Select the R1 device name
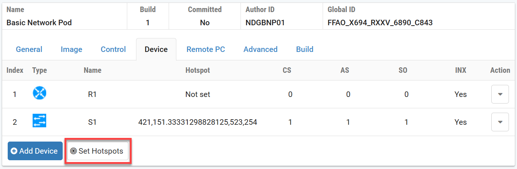The image size is (517, 169). click(x=92, y=94)
